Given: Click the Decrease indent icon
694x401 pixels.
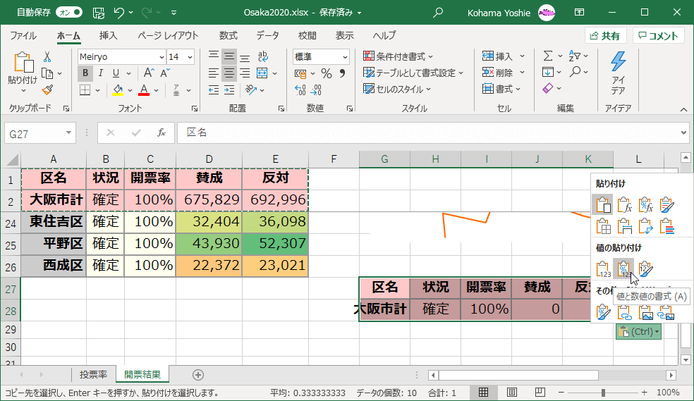Looking at the screenshot, I should point(214,90).
